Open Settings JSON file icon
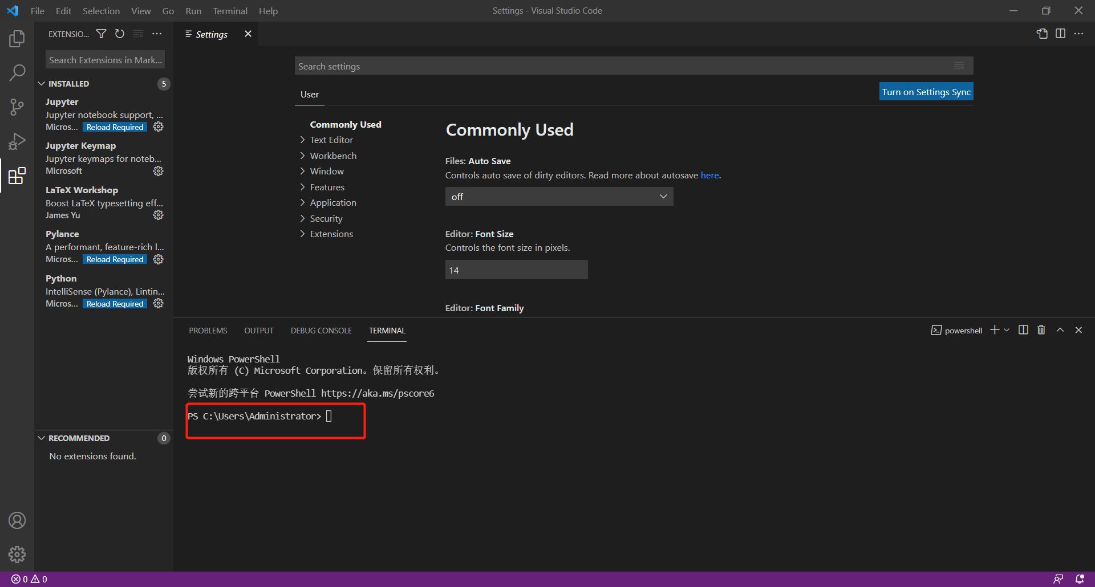 pyautogui.click(x=1042, y=34)
